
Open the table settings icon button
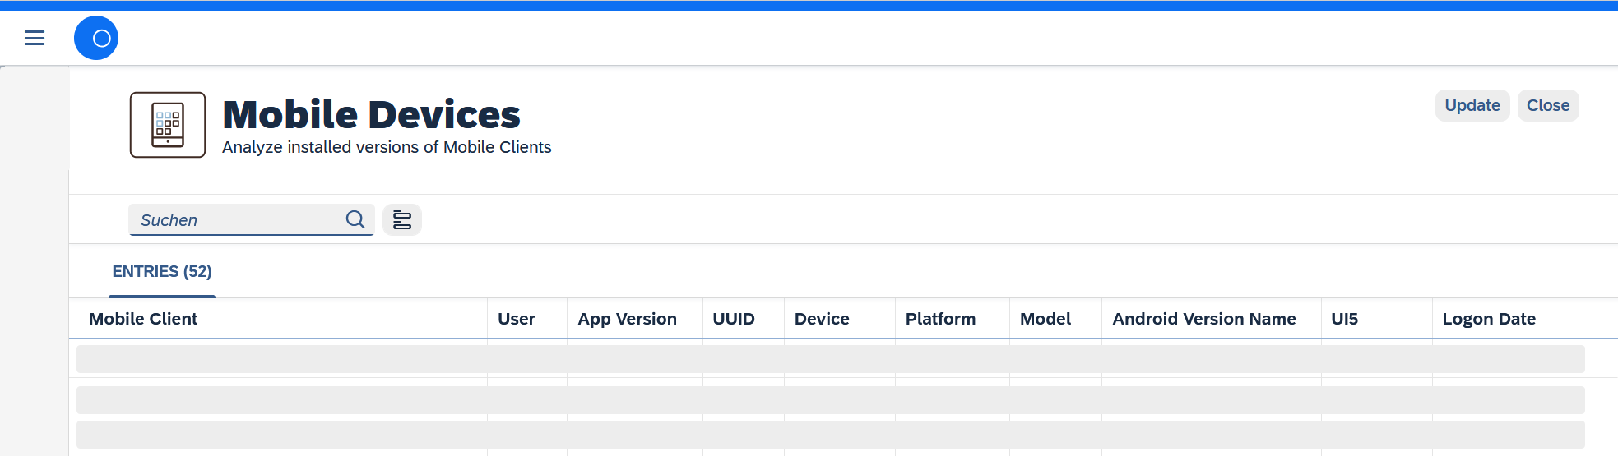pyautogui.click(x=402, y=219)
